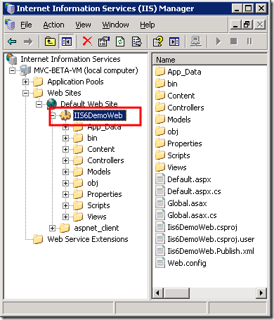
Task: Click the IIS6DemoWeb application gear icon
Action: [x=65, y=115]
